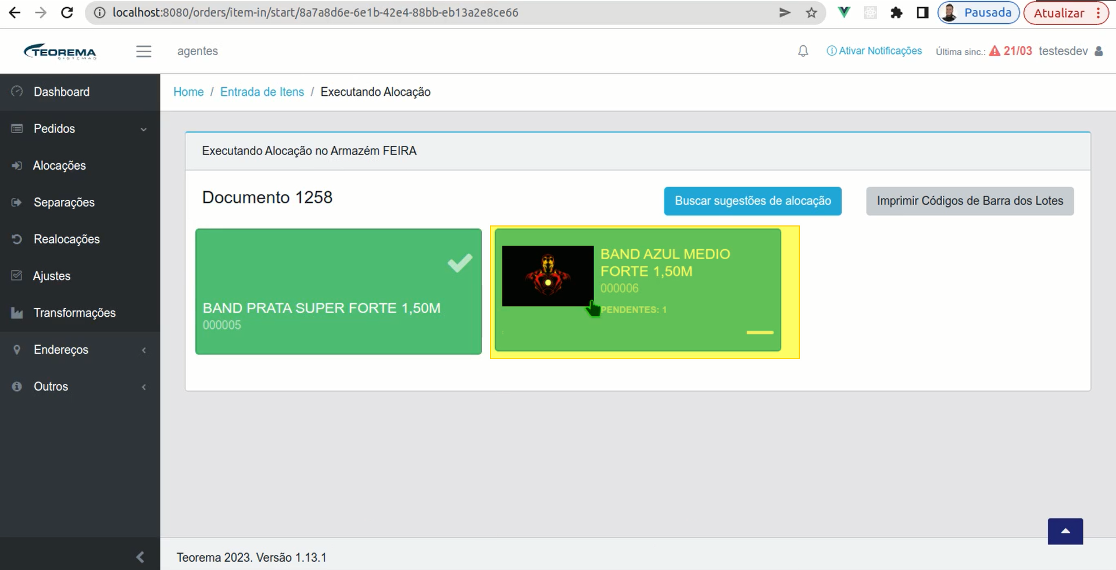Click Imprimir Códigos de Barra dos Lotes
This screenshot has height=570, width=1116.
pyautogui.click(x=970, y=201)
